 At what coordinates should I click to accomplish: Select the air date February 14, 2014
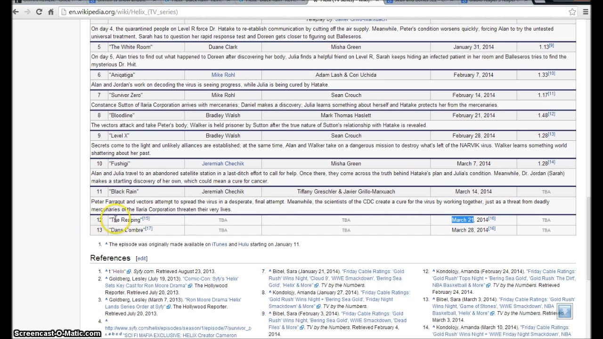pyautogui.click(x=473, y=95)
